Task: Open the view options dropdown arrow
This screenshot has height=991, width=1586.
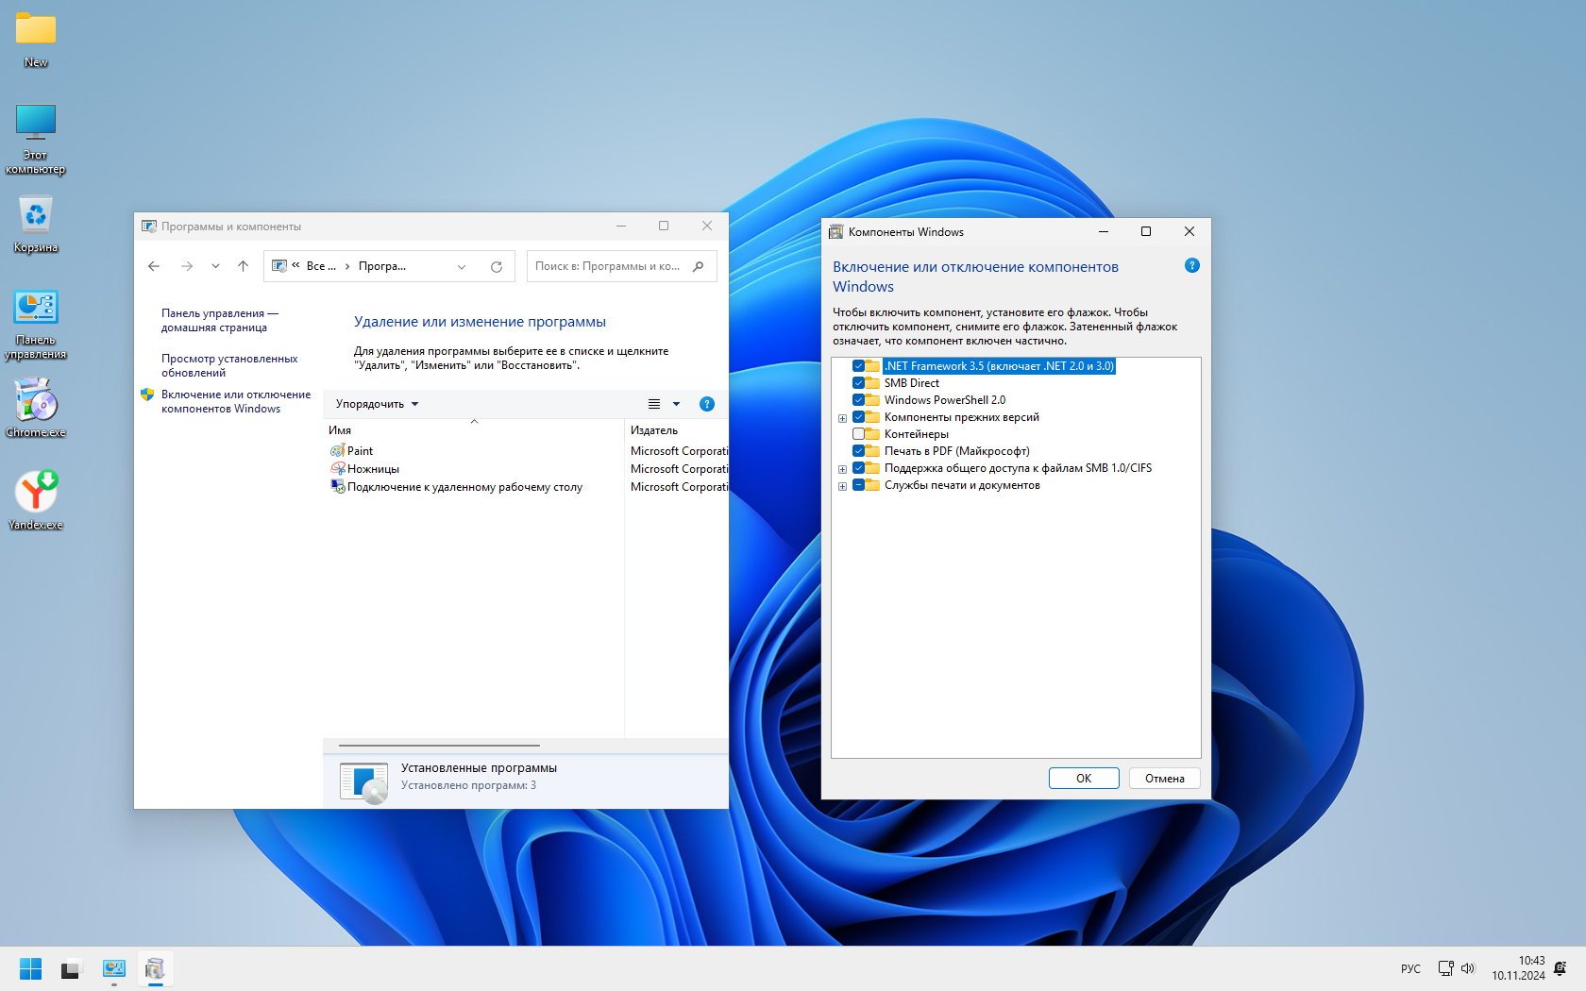Action: 676,404
